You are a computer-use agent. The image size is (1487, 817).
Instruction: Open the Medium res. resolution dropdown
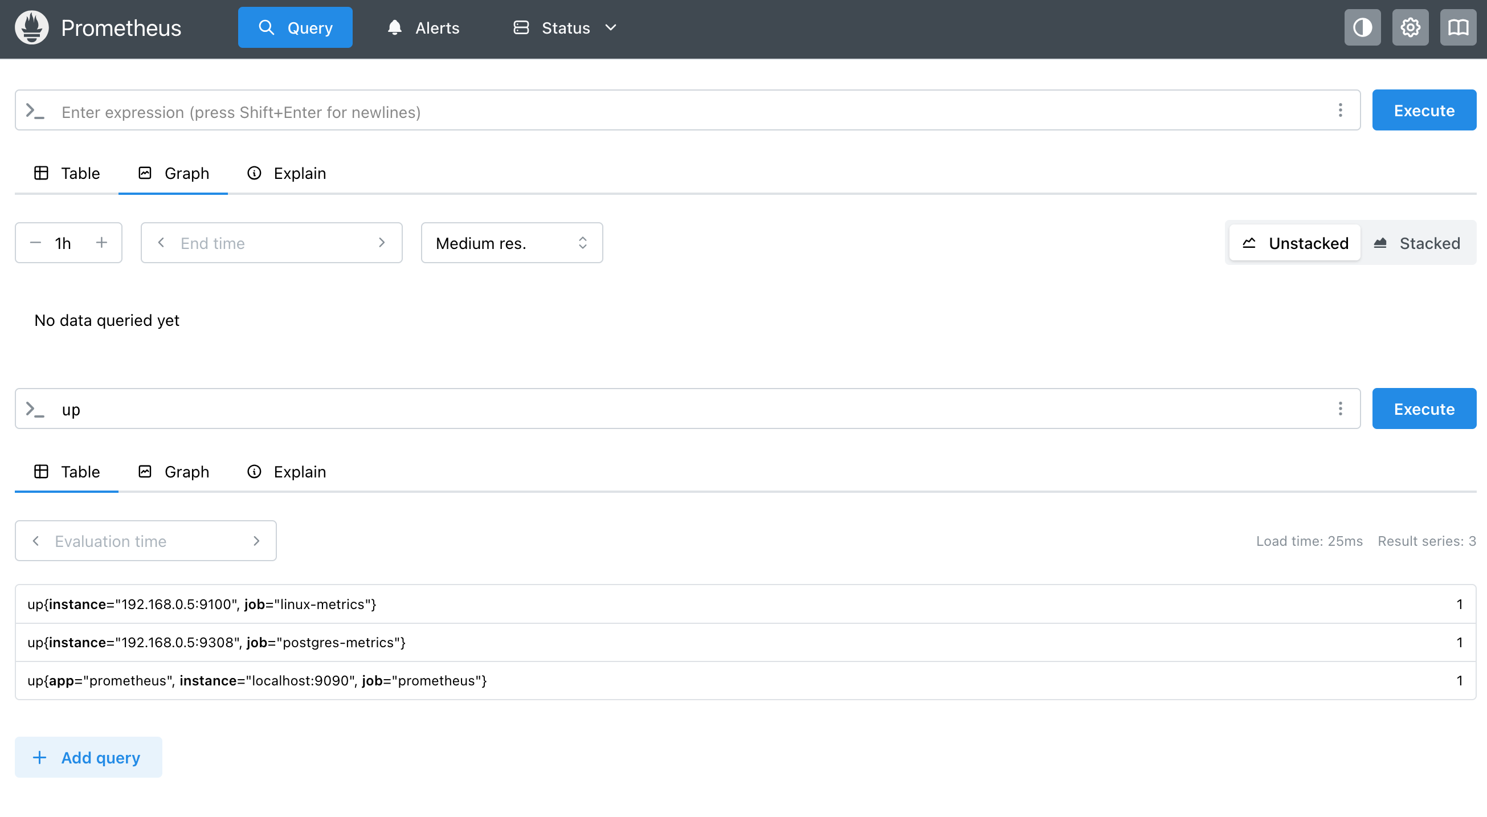tap(512, 243)
